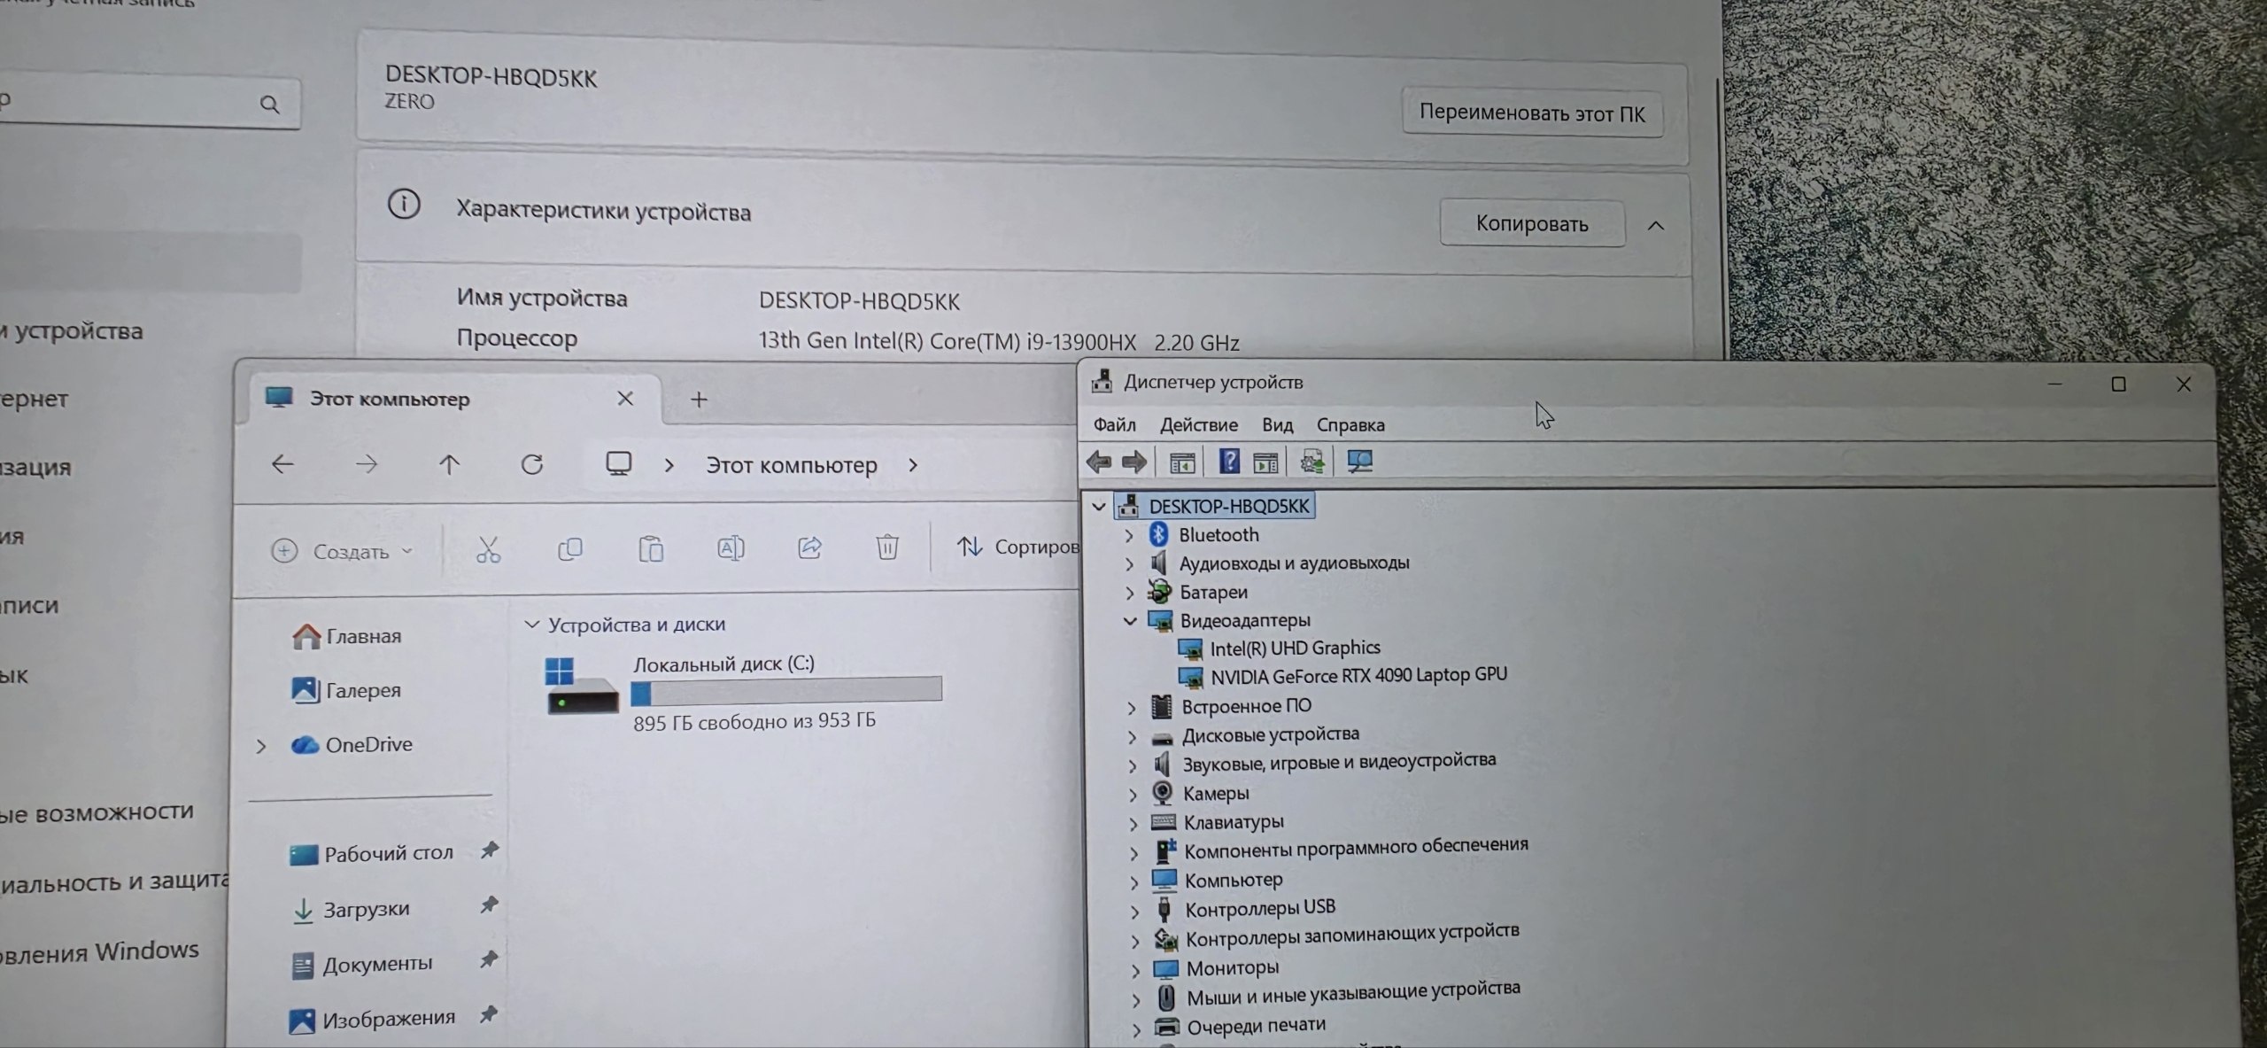Click the share icon in Explorer toolbar

pos(809,548)
